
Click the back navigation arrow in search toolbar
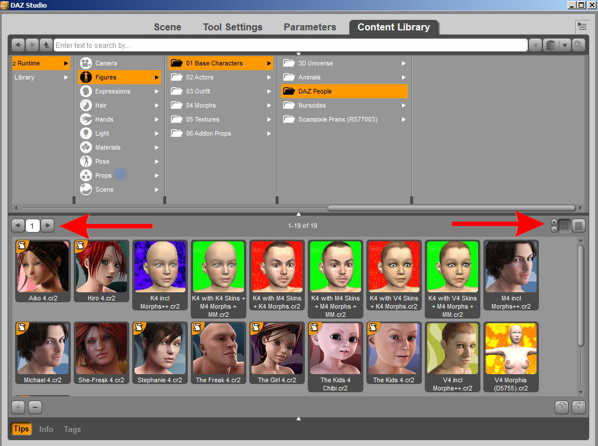coord(18,45)
